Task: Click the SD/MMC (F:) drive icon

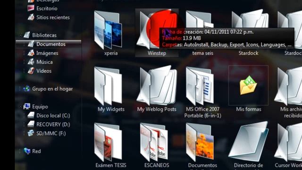Action: point(31,133)
